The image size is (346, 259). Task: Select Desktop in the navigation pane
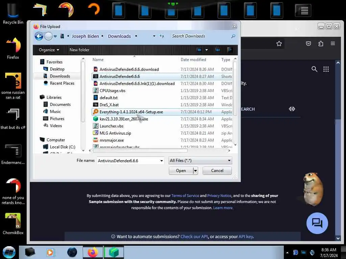tap(57, 69)
